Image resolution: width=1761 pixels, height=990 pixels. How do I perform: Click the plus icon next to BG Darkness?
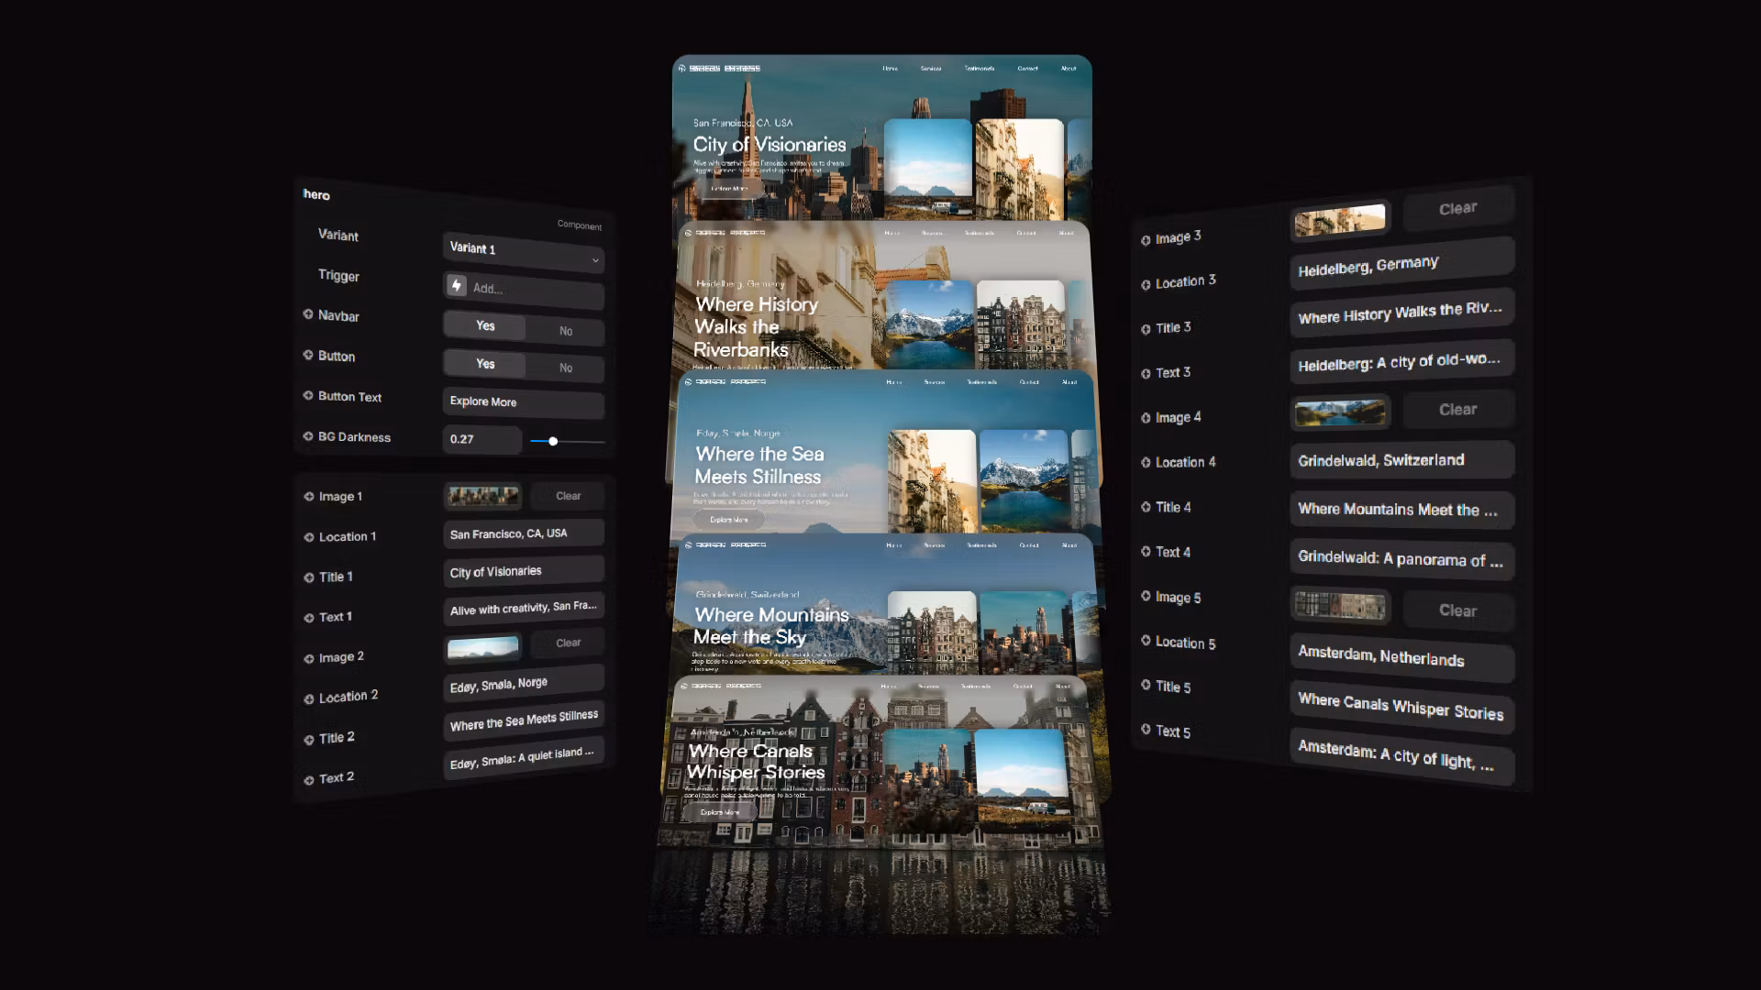pos(308,435)
